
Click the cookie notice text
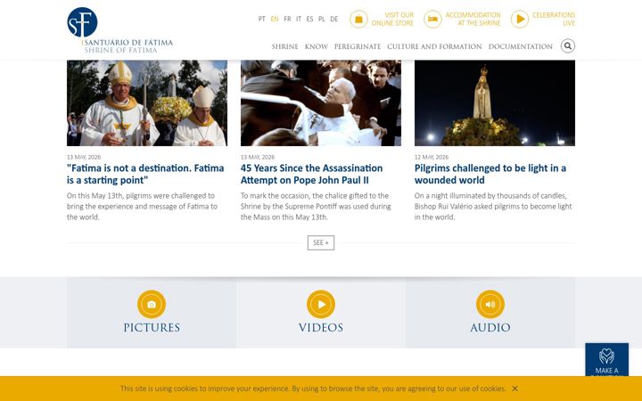(313, 389)
